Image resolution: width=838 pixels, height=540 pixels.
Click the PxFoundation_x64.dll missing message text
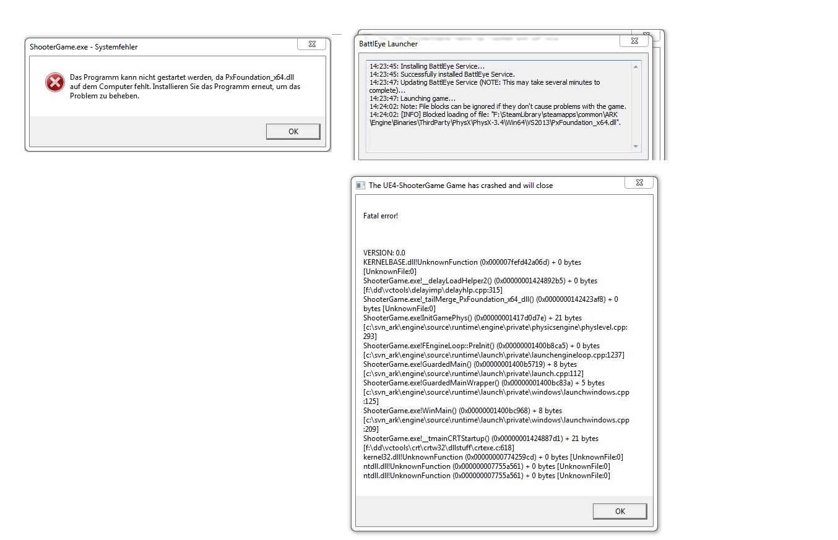point(186,87)
